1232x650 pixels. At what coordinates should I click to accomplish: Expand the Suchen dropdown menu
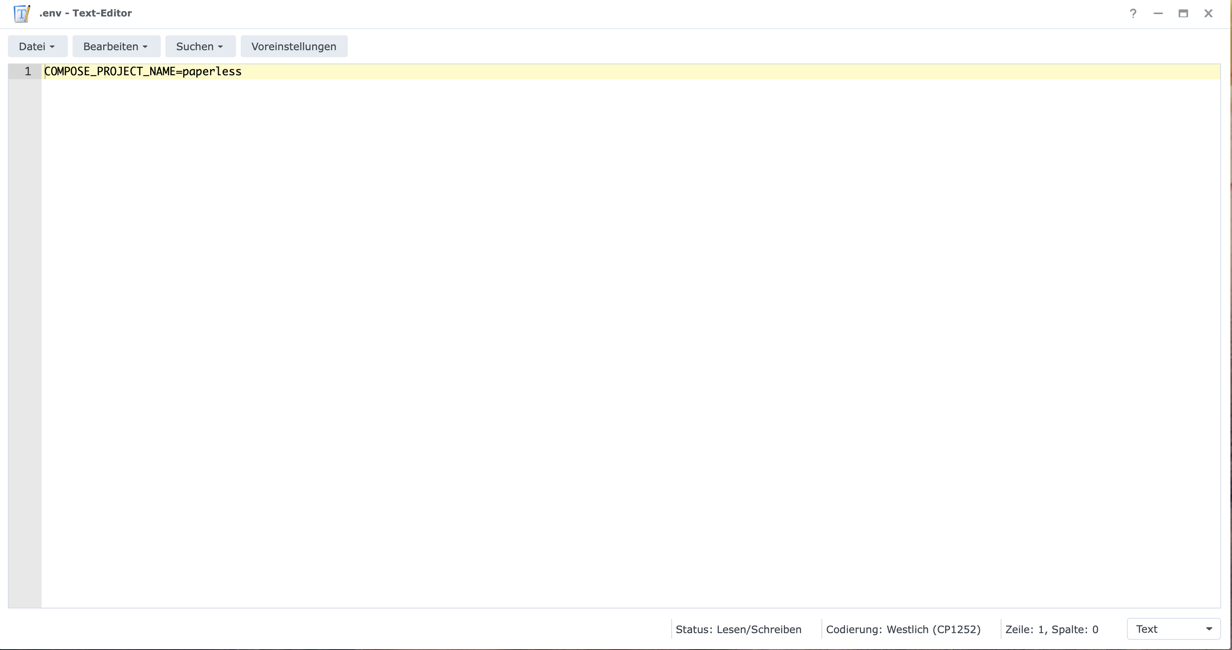200,46
